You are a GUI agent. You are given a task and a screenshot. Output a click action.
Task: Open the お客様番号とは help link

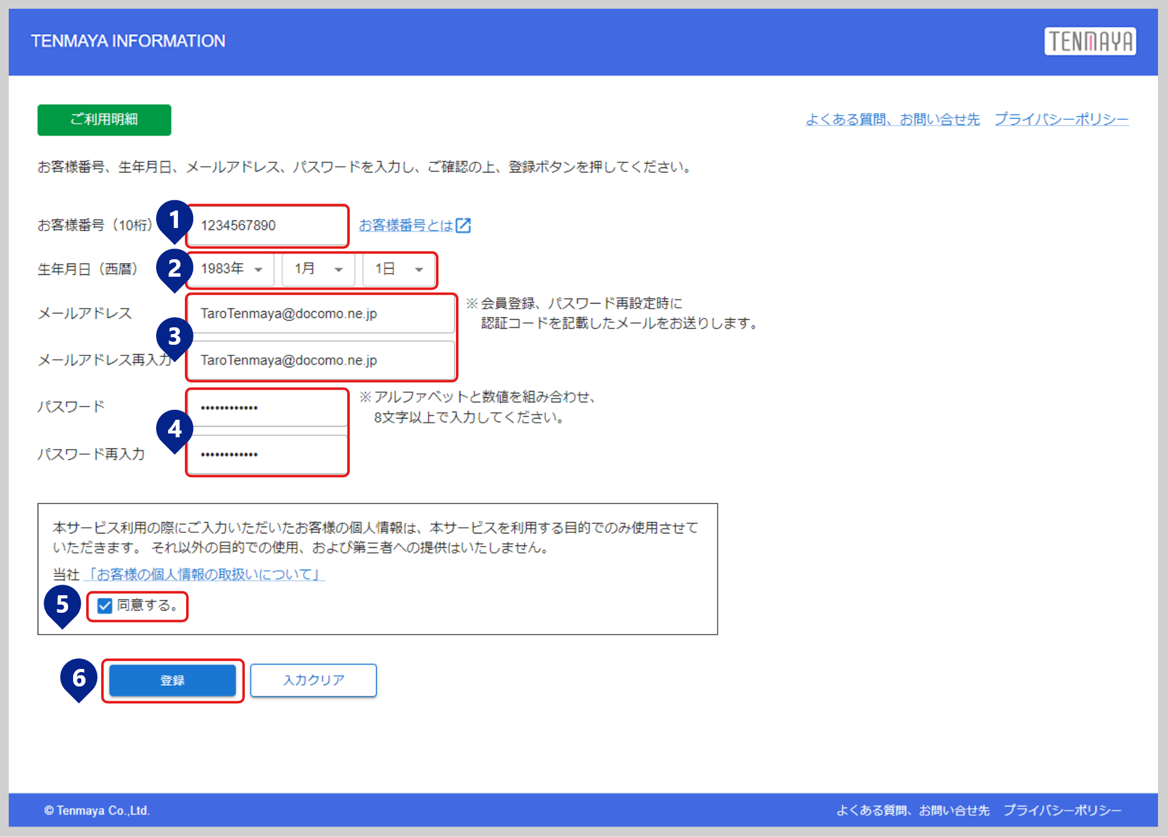[x=406, y=225]
